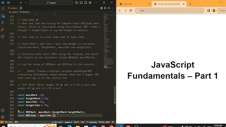Click the ports indicator in the status bar
This screenshot has width=226, height=127.
point(17,122)
